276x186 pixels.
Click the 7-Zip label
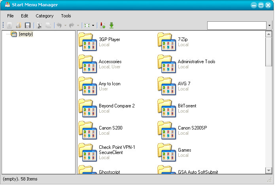pos(183,39)
